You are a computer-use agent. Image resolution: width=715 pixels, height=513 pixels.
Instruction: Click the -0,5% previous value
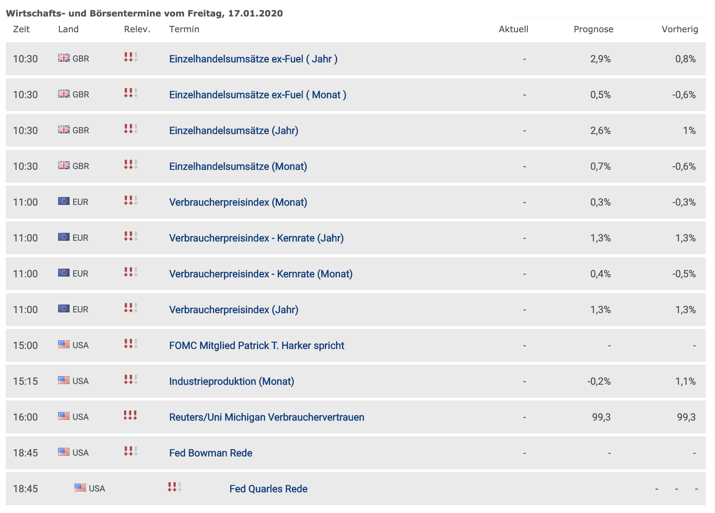tap(684, 274)
